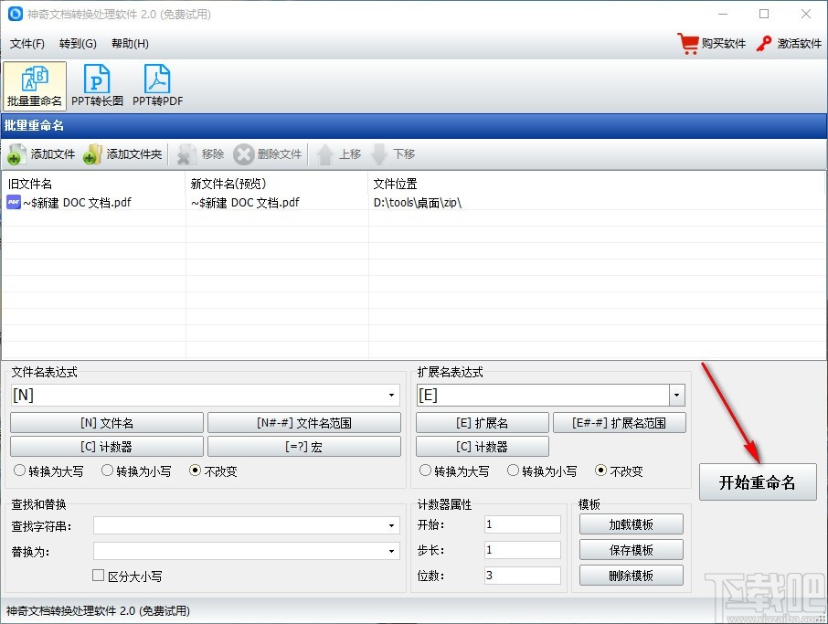Click filename [C] 计数器 button
Screen dimensions: 828x624
tap(107, 447)
